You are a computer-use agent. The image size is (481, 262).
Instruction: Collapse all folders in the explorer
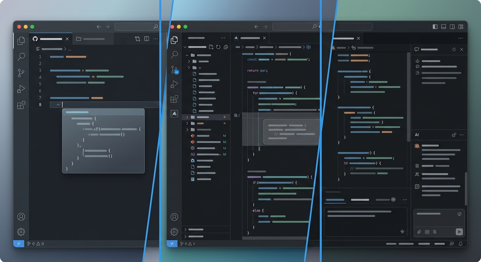tap(225, 47)
